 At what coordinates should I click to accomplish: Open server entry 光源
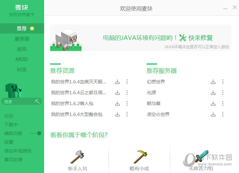[x=151, y=93]
